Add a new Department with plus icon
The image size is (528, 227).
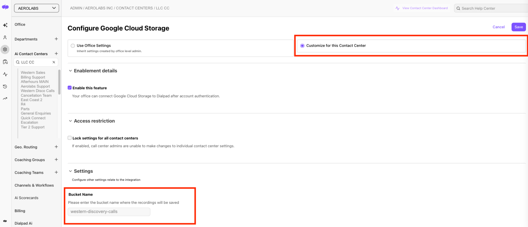(x=56, y=39)
